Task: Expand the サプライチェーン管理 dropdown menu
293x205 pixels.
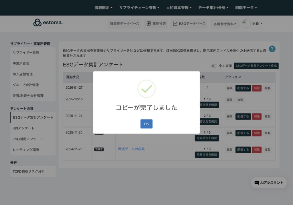Action: tap(139, 8)
